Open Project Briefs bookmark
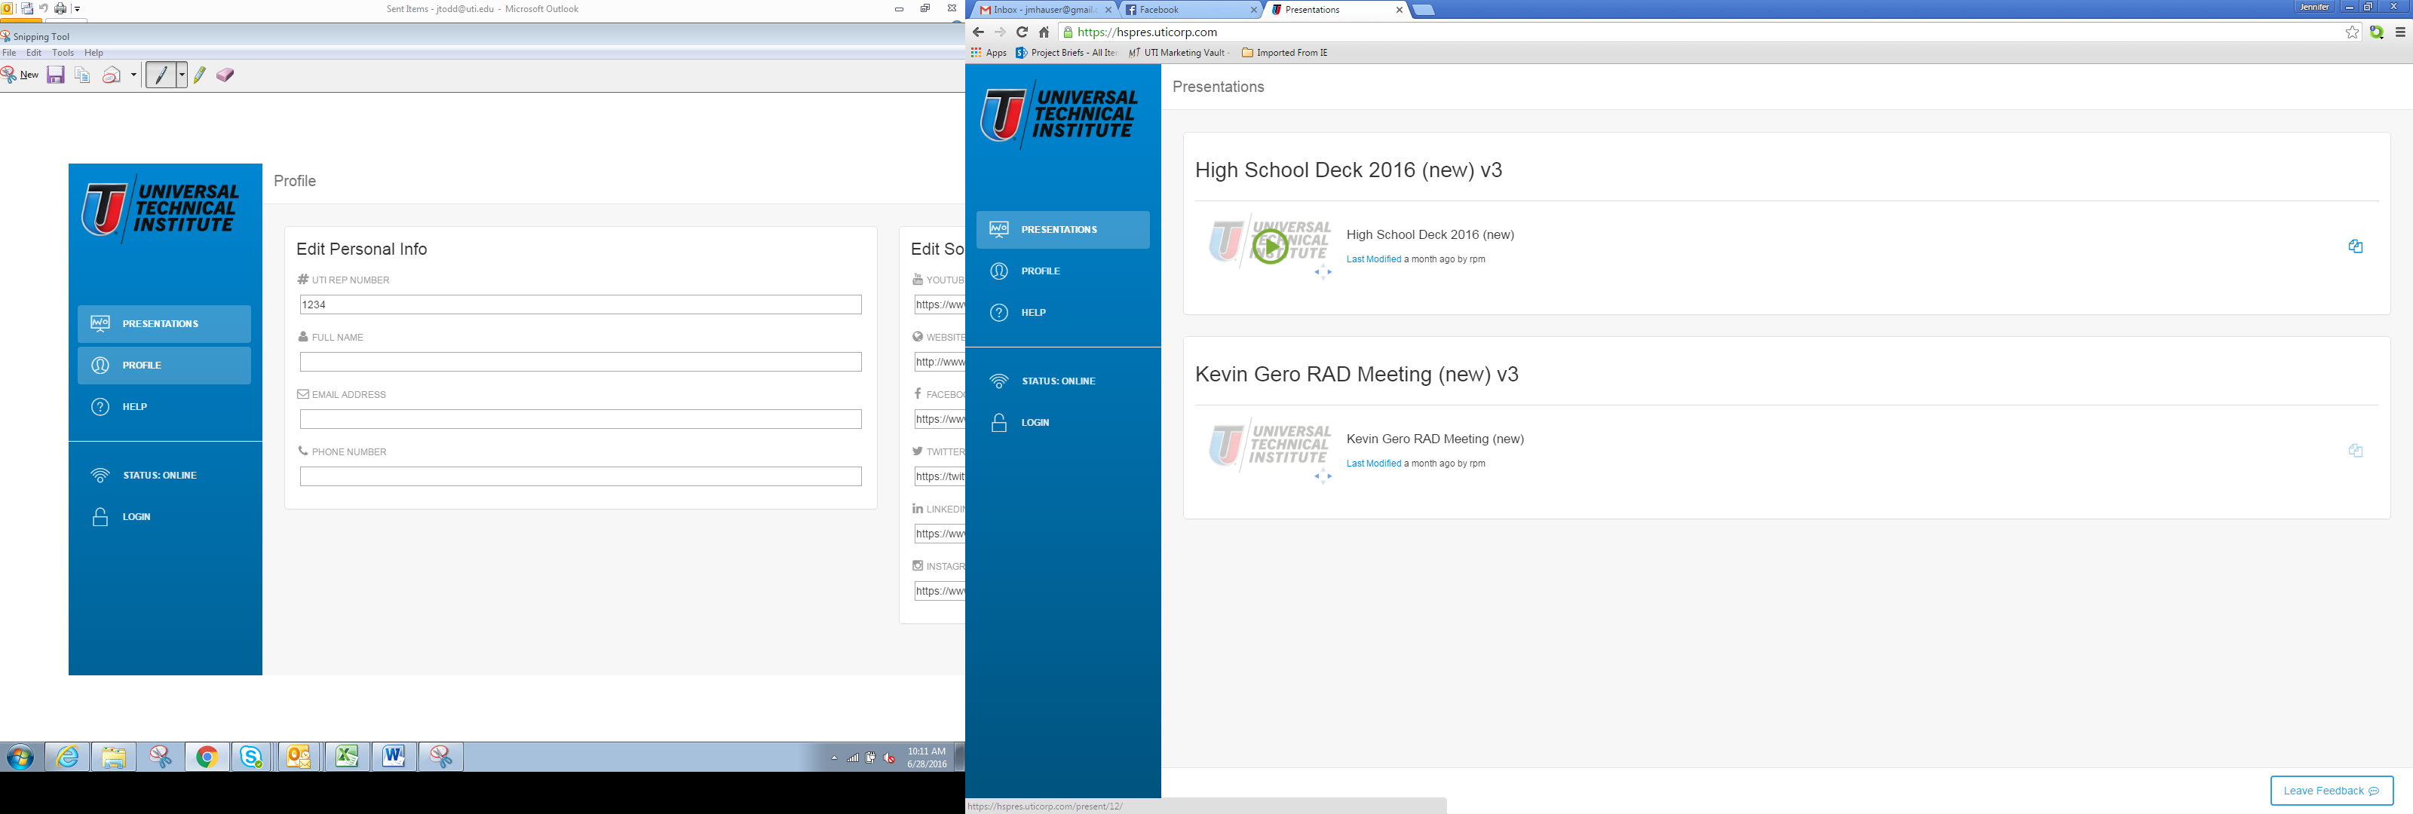2413x814 pixels. (x=1067, y=53)
